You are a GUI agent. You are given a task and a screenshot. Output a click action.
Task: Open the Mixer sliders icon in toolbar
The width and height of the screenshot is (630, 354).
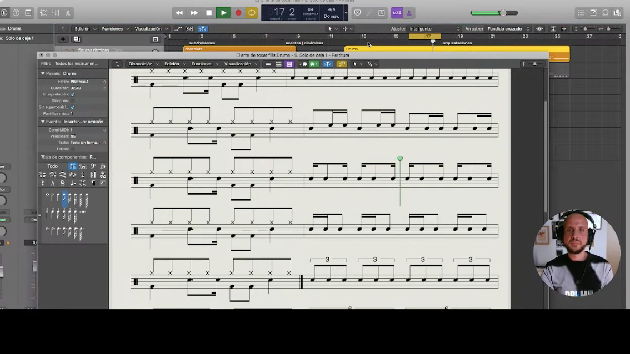tap(56, 13)
